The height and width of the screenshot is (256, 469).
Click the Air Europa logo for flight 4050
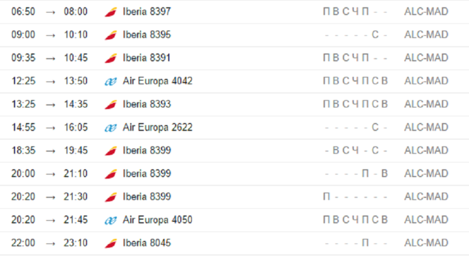coord(110,220)
